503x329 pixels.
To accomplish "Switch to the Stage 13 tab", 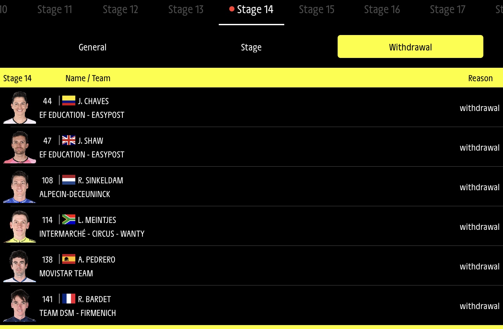I will [186, 10].
